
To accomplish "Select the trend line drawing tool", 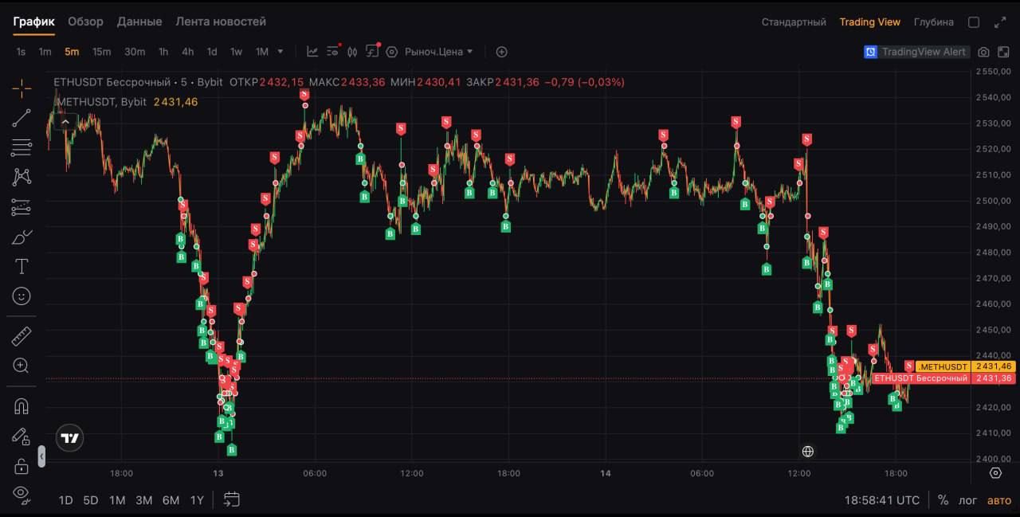I will (x=22, y=118).
